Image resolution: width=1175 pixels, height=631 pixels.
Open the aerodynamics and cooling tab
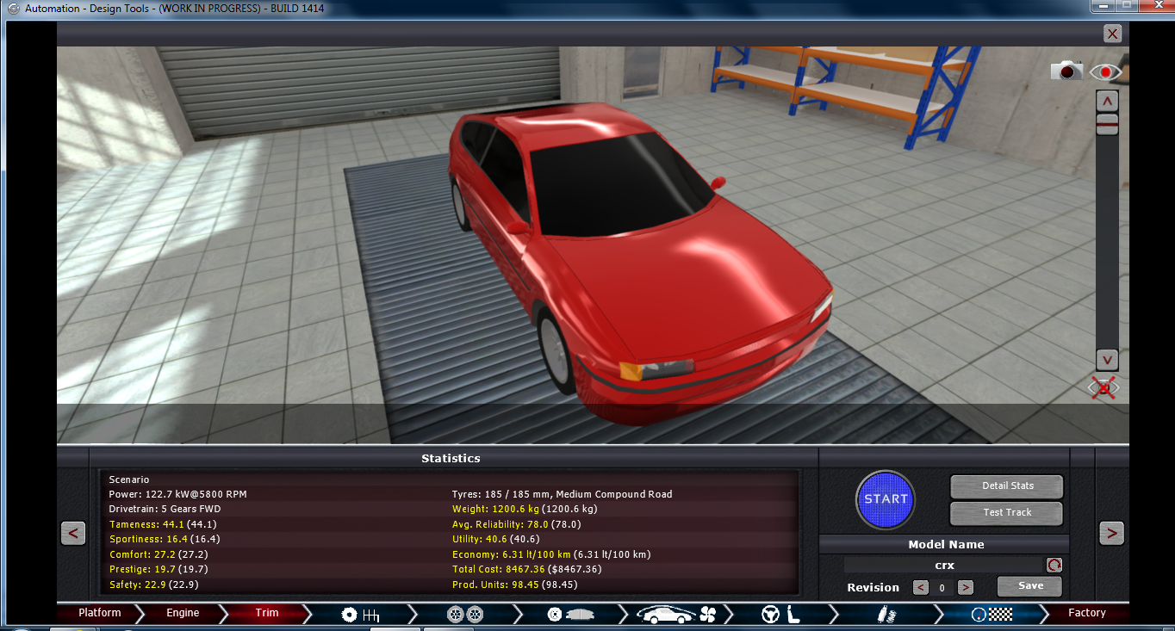pyautogui.click(x=676, y=614)
